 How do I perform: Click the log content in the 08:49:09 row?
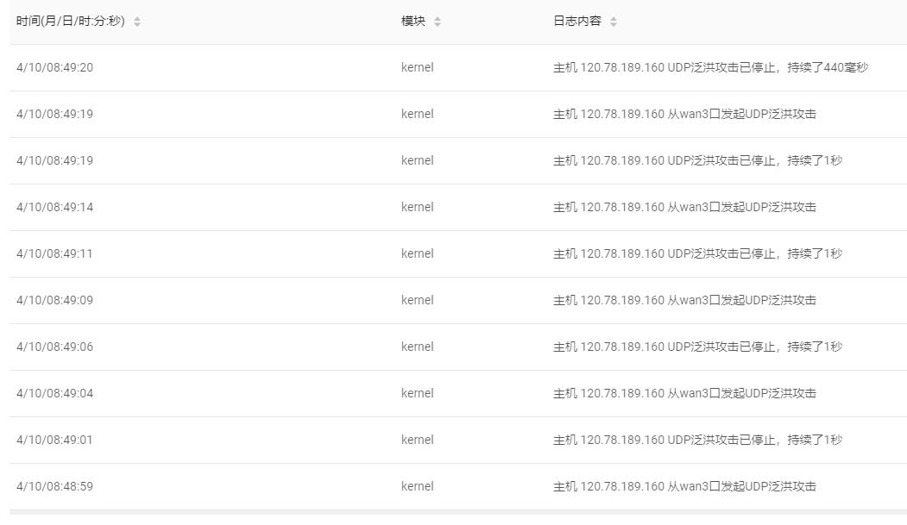click(684, 300)
